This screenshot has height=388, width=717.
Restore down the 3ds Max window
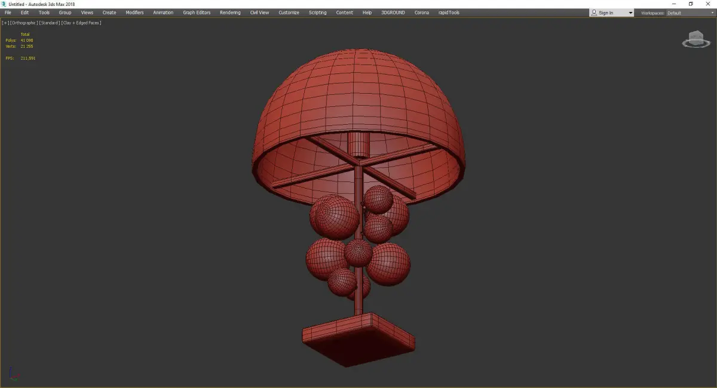(x=691, y=4)
